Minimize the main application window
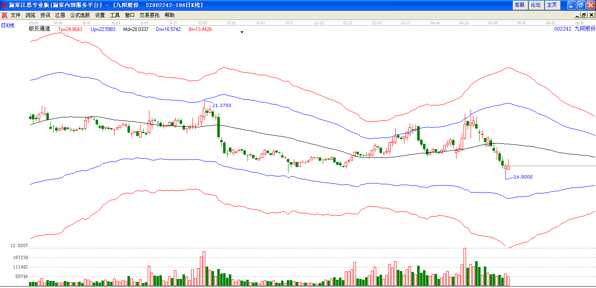The width and height of the screenshot is (596, 288). (572, 5)
